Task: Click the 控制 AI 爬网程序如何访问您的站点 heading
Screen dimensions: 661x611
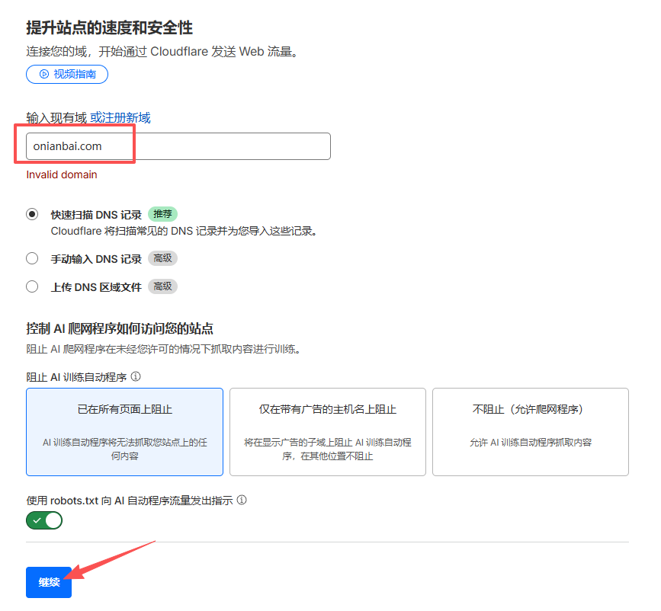Action: click(x=120, y=328)
